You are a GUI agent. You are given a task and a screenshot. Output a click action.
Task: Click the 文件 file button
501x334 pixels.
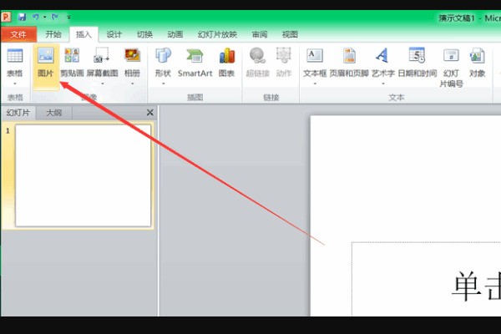(x=18, y=34)
